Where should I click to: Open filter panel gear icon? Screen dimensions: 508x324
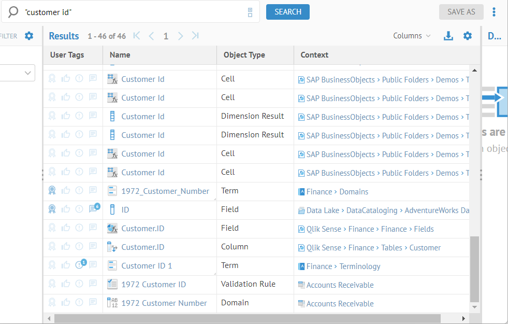(29, 36)
